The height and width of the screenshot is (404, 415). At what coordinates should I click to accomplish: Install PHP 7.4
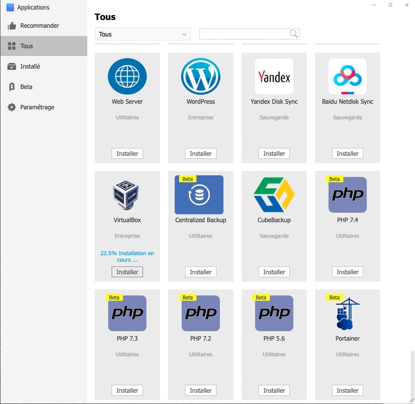tap(348, 272)
